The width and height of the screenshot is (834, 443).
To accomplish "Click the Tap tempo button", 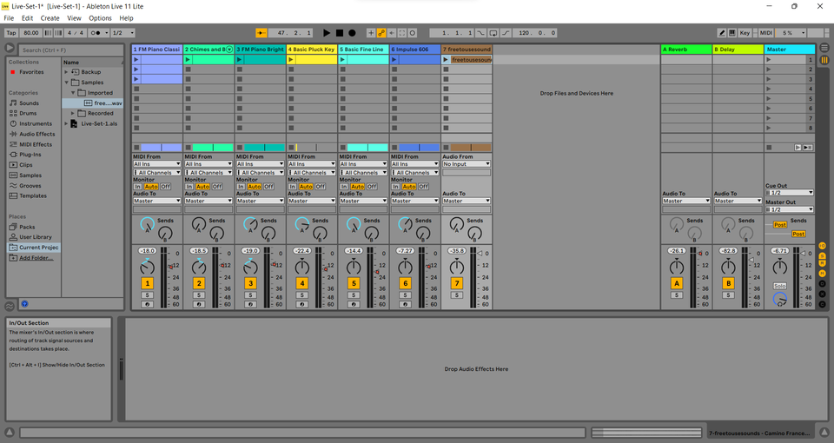I will click(11, 33).
